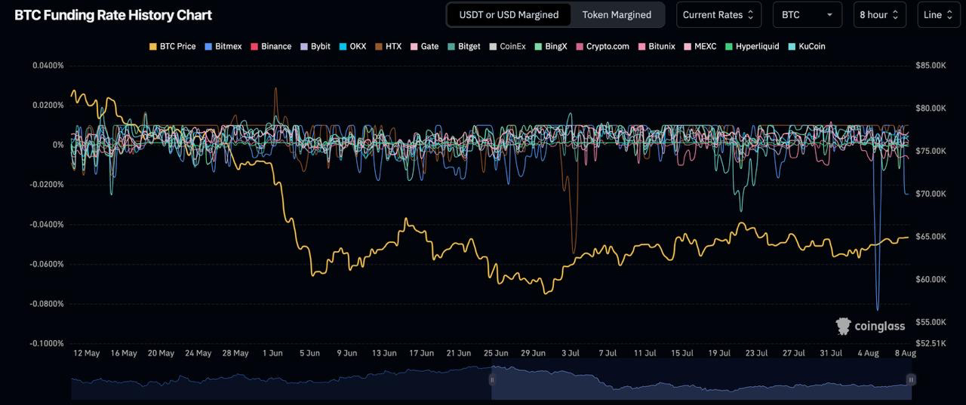
Task: Select USDT or USD Margined tab
Action: point(509,14)
